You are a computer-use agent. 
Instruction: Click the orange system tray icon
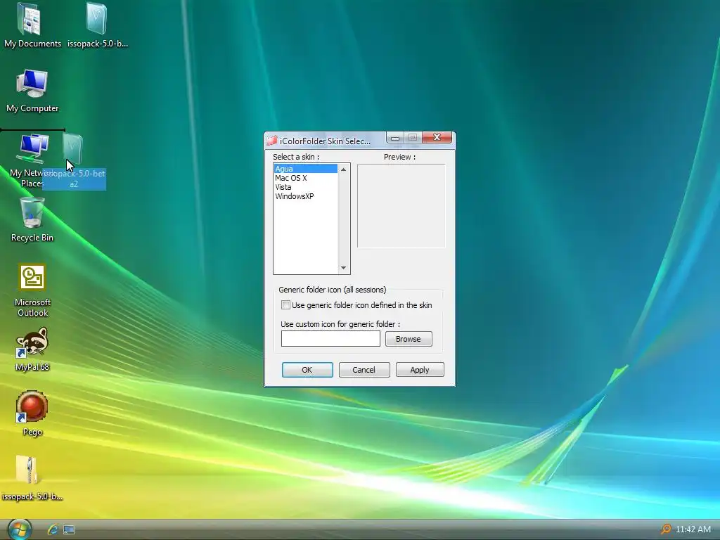tap(665, 529)
